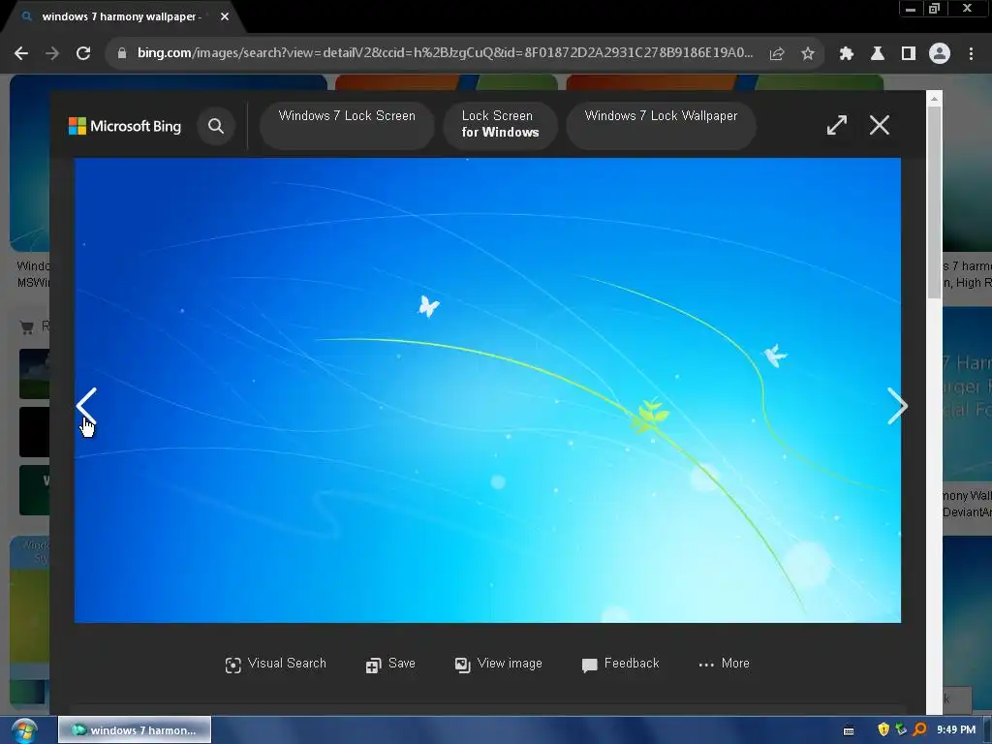Select the Chrome taskbar window button
Screen dimensions: 992x744
(135, 730)
